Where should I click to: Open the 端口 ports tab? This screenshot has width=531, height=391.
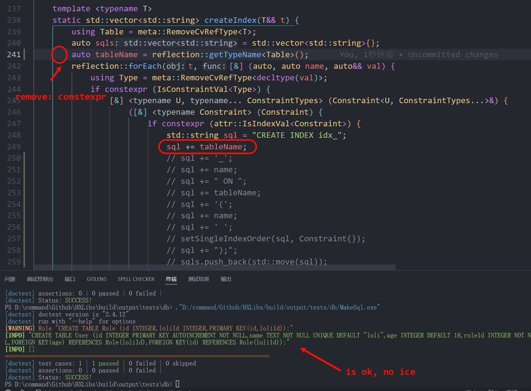click(70, 279)
